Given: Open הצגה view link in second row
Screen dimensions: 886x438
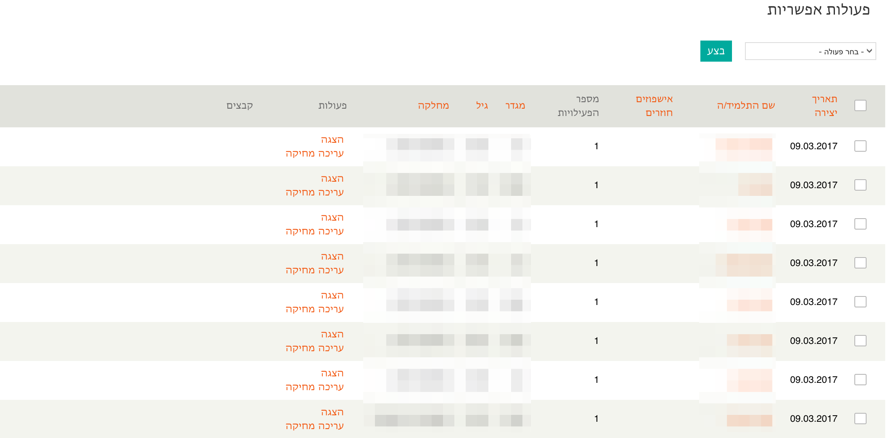Looking at the screenshot, I should (332, 178).
